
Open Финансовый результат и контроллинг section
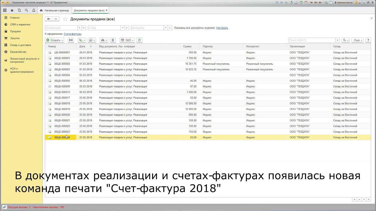tap(24, 60)
